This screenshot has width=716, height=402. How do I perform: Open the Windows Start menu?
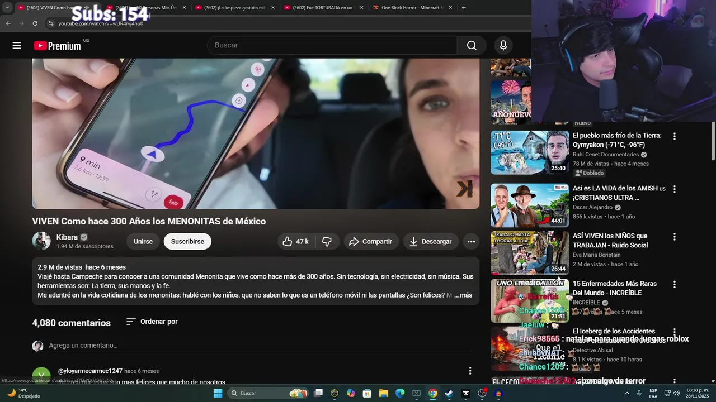[218, 393]
